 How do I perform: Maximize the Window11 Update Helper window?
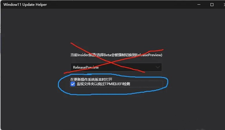tap(212, 5)
